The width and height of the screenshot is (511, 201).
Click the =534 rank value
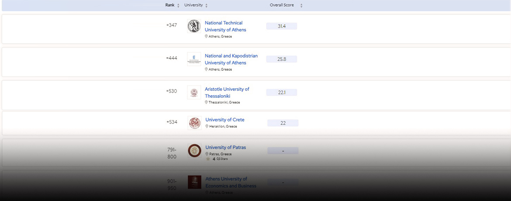[x=171, y=122]
